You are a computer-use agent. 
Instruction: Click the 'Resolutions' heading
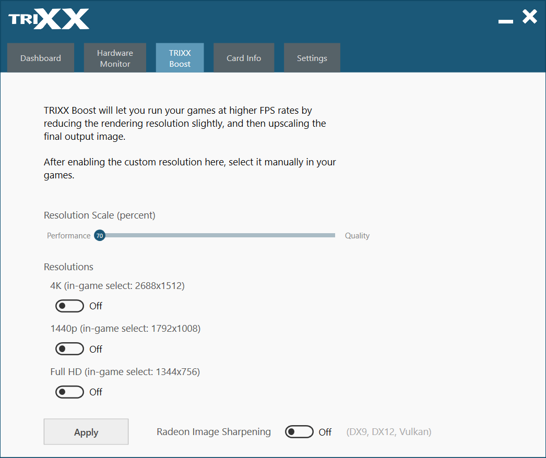click(x=68, y=267)
